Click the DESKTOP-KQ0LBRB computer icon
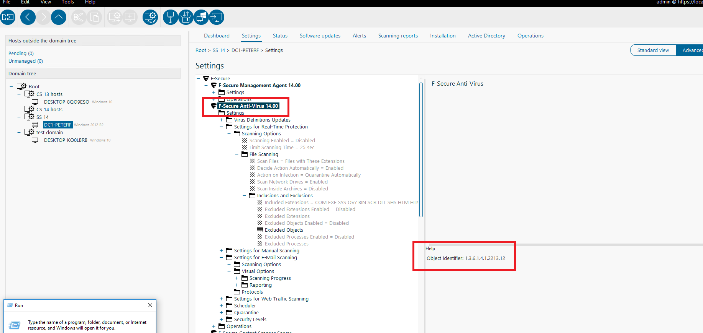 tap(35, 140)
